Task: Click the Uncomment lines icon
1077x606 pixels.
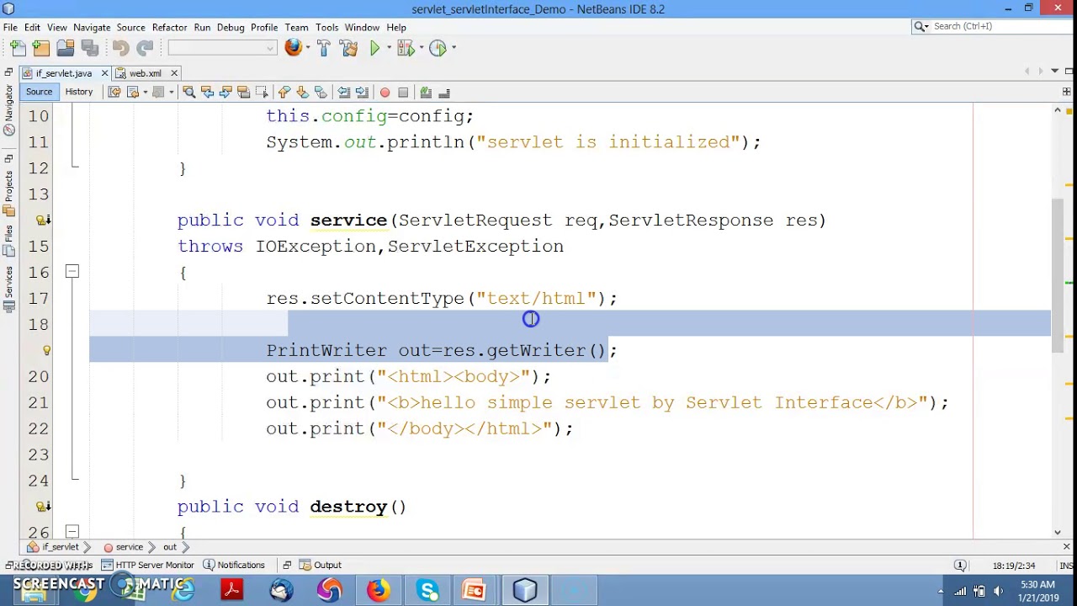Action: point(444,92)
